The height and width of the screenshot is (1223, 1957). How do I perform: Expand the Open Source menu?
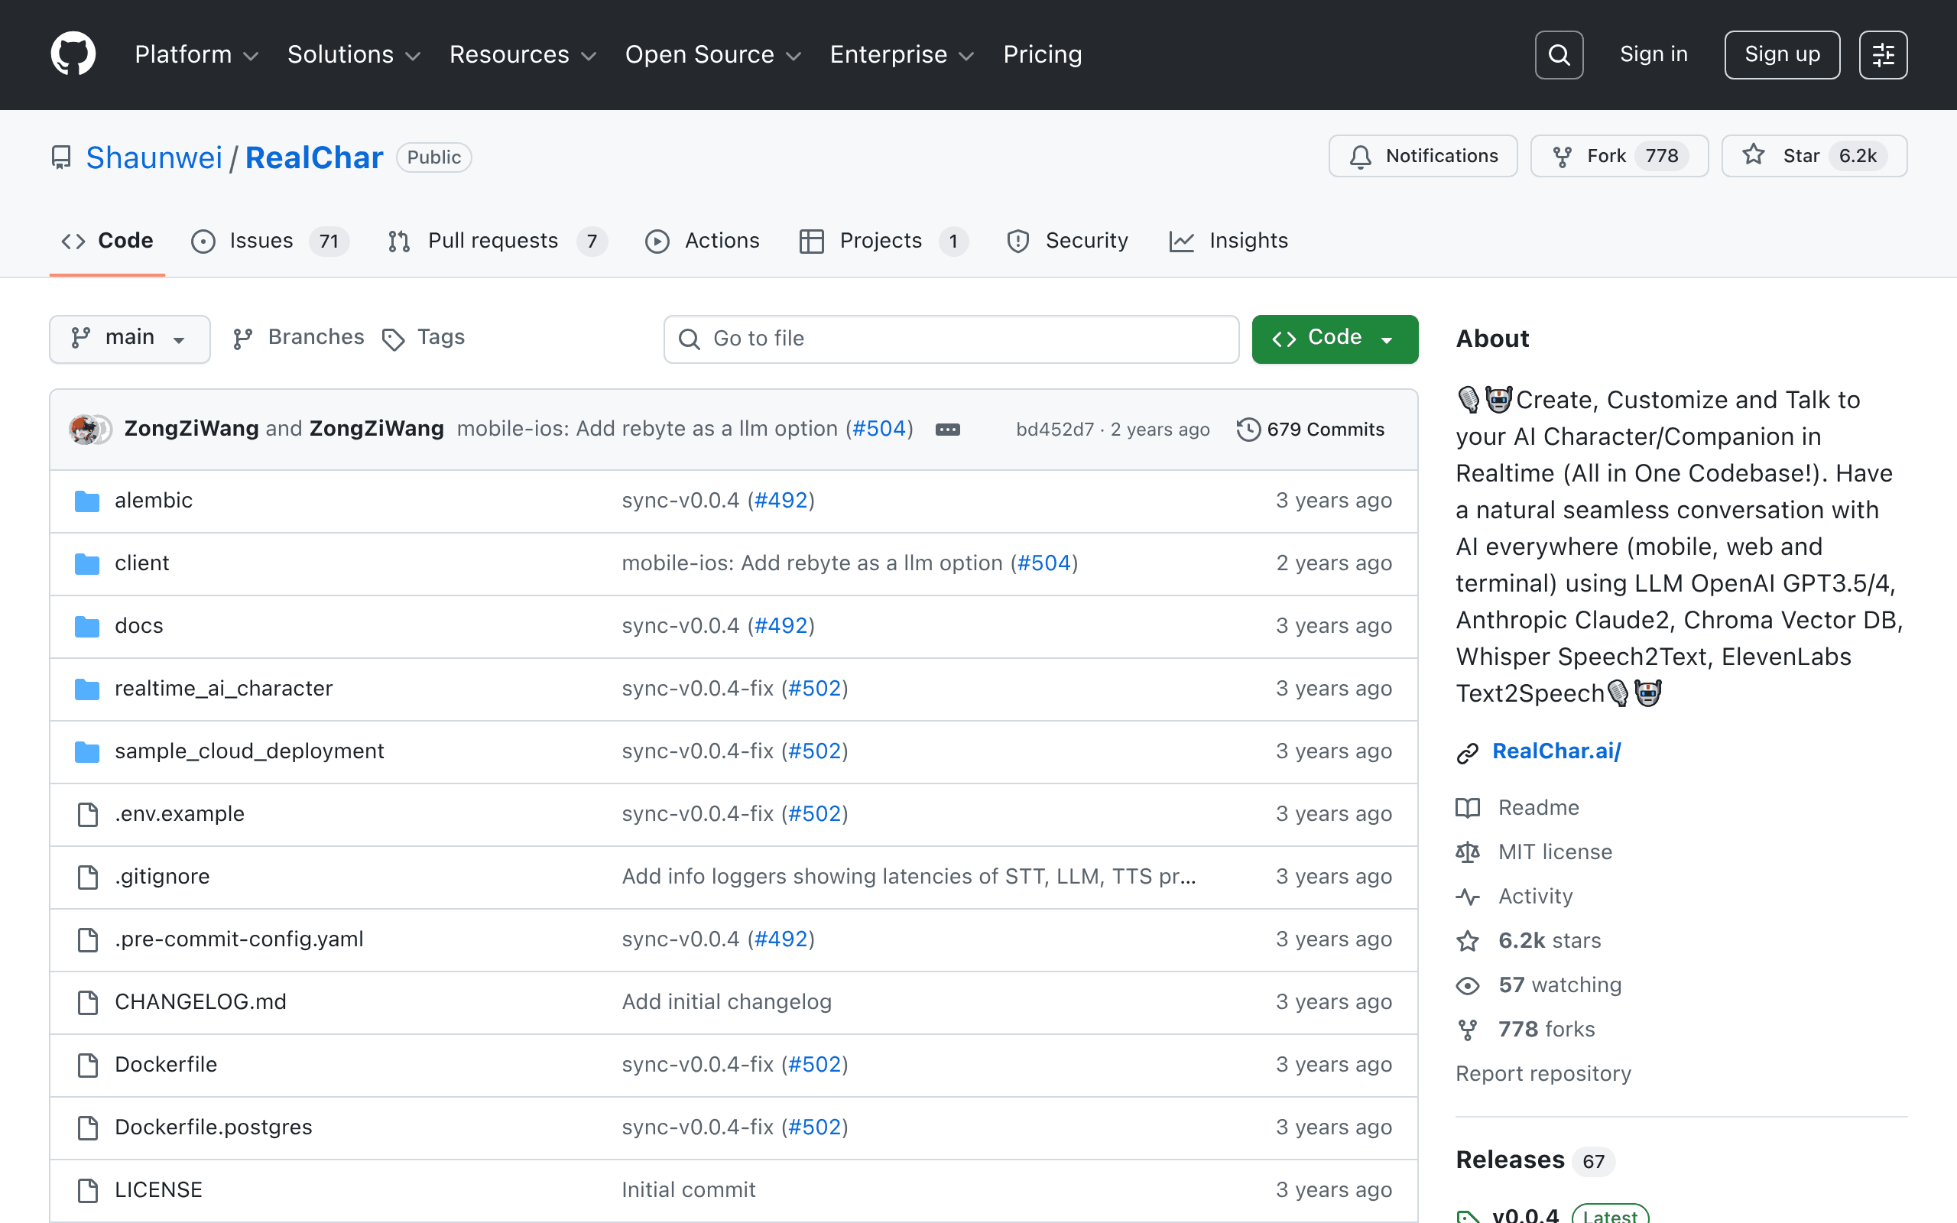[712, 54]
